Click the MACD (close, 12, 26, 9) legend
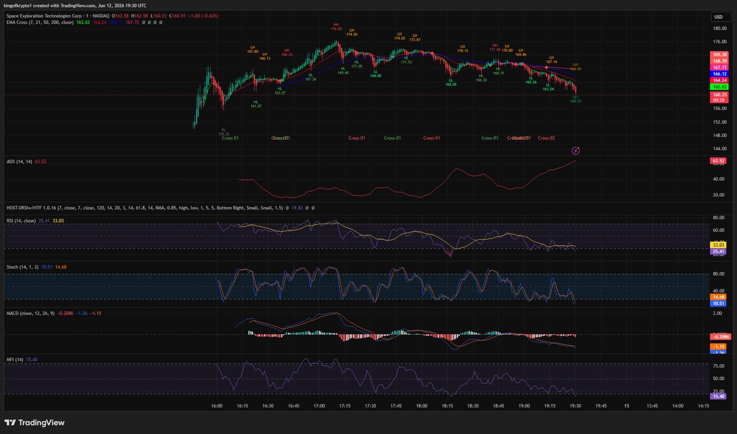The image size is (737, 434). [x=31, y=313]
